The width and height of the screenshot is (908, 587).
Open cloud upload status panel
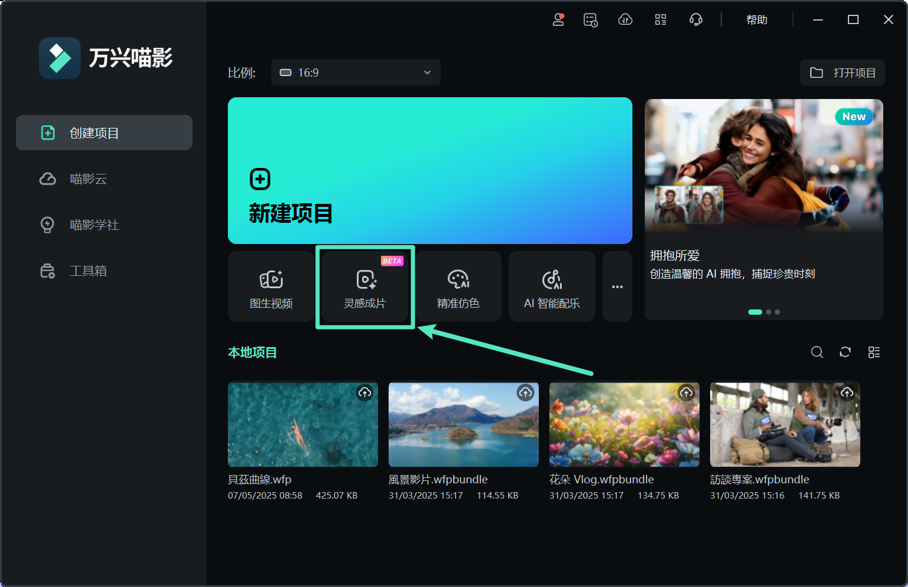tap(625, 19)
